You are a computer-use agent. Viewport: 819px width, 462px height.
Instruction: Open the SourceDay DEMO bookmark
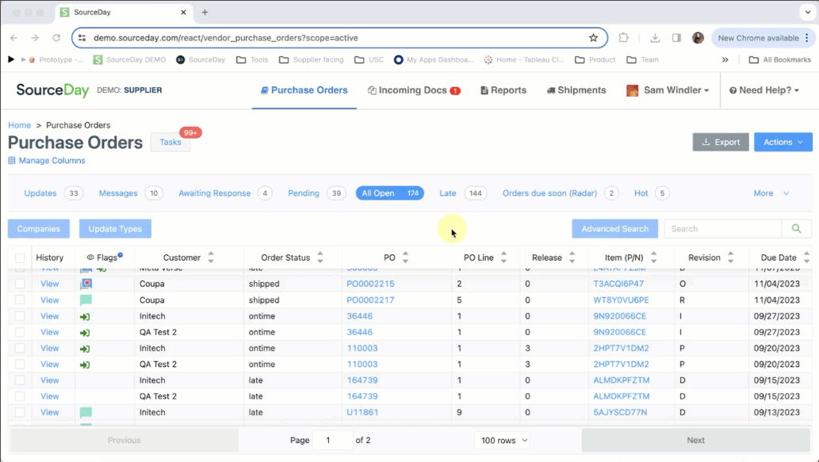pos(129,59)
